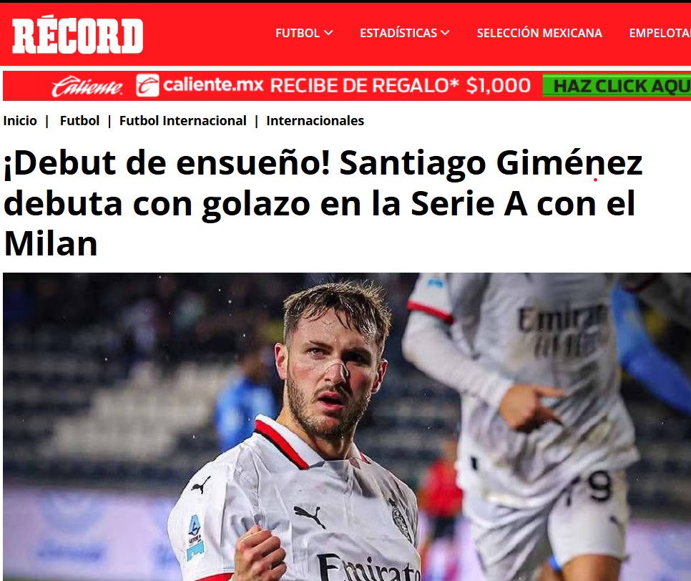Open the Futbol breadcrumb link

tap(80, 121)
